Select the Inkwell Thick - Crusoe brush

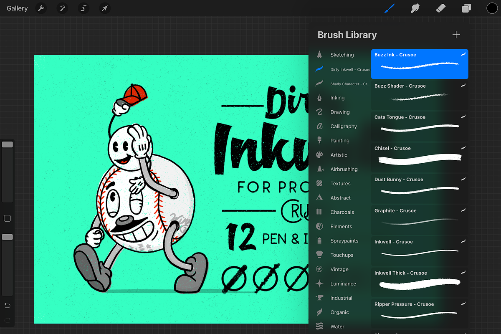(420, 282)
